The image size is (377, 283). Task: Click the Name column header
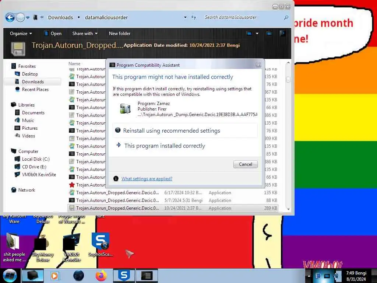pyautogui.click(x=74, y=63)
